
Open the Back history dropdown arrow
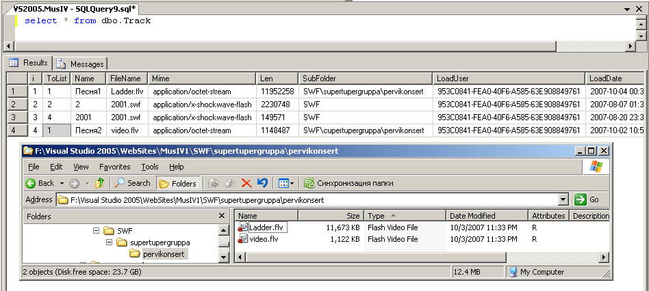[x=62, y=183]
